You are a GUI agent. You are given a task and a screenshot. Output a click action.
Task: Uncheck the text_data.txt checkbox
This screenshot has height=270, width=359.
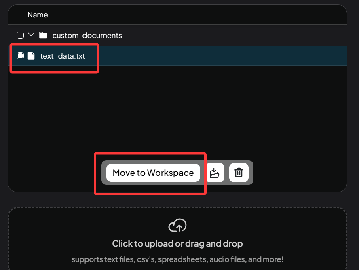tap(20, 56)
